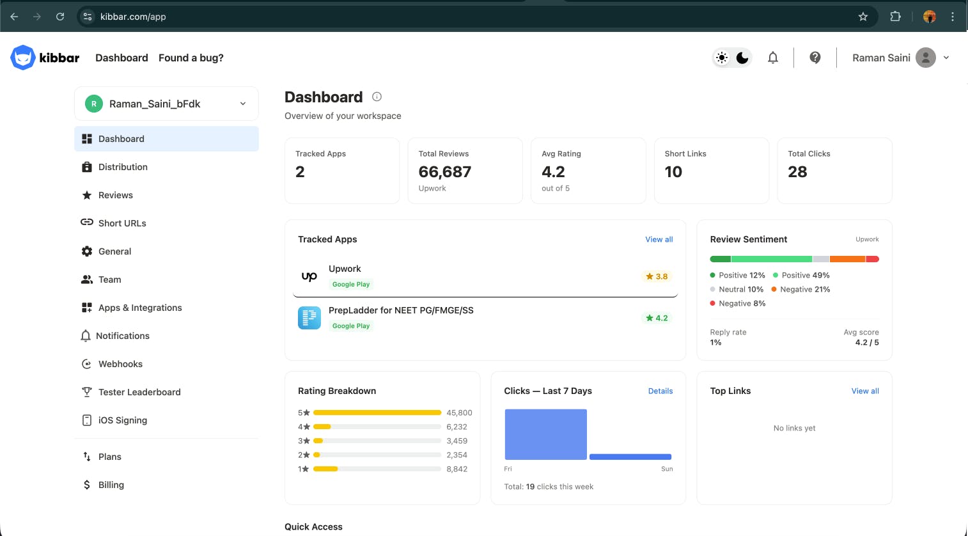Click the Team people icon

[x=87, y=280]
